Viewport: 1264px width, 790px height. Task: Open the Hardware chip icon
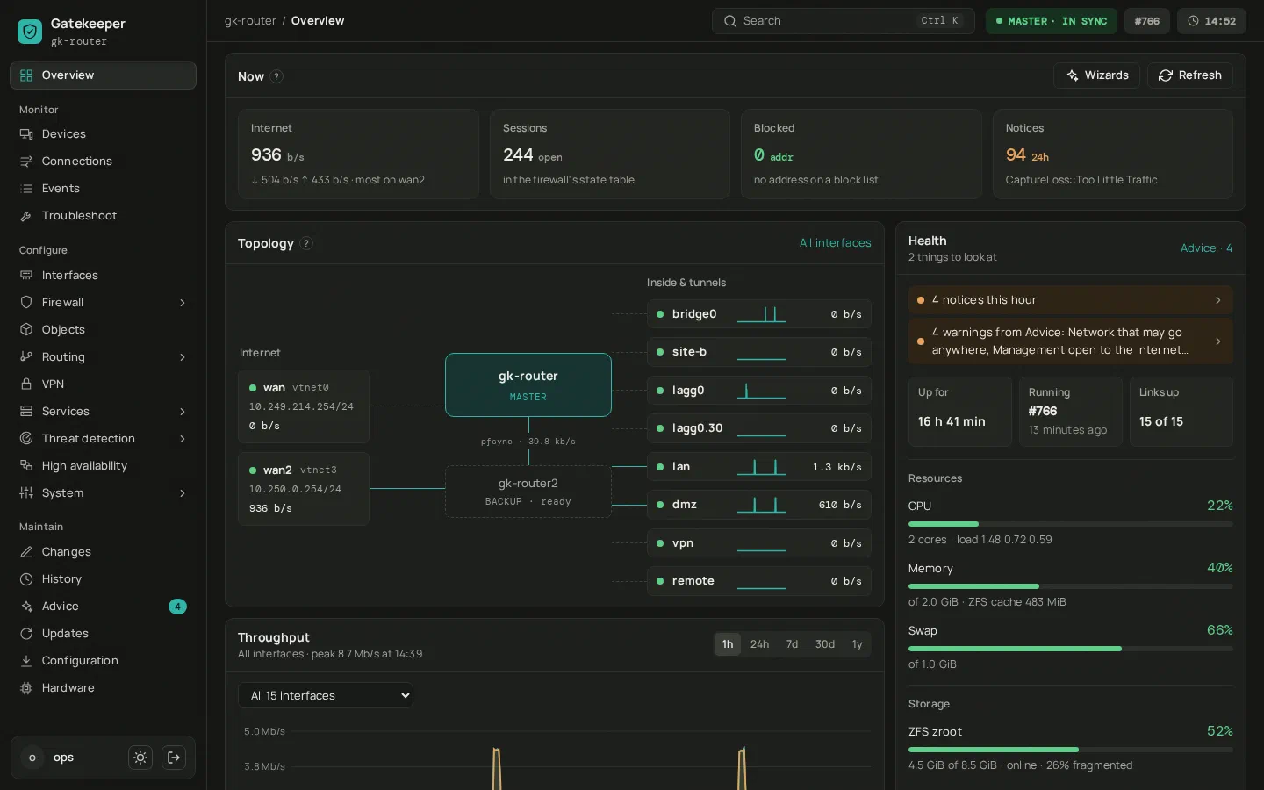26,688
